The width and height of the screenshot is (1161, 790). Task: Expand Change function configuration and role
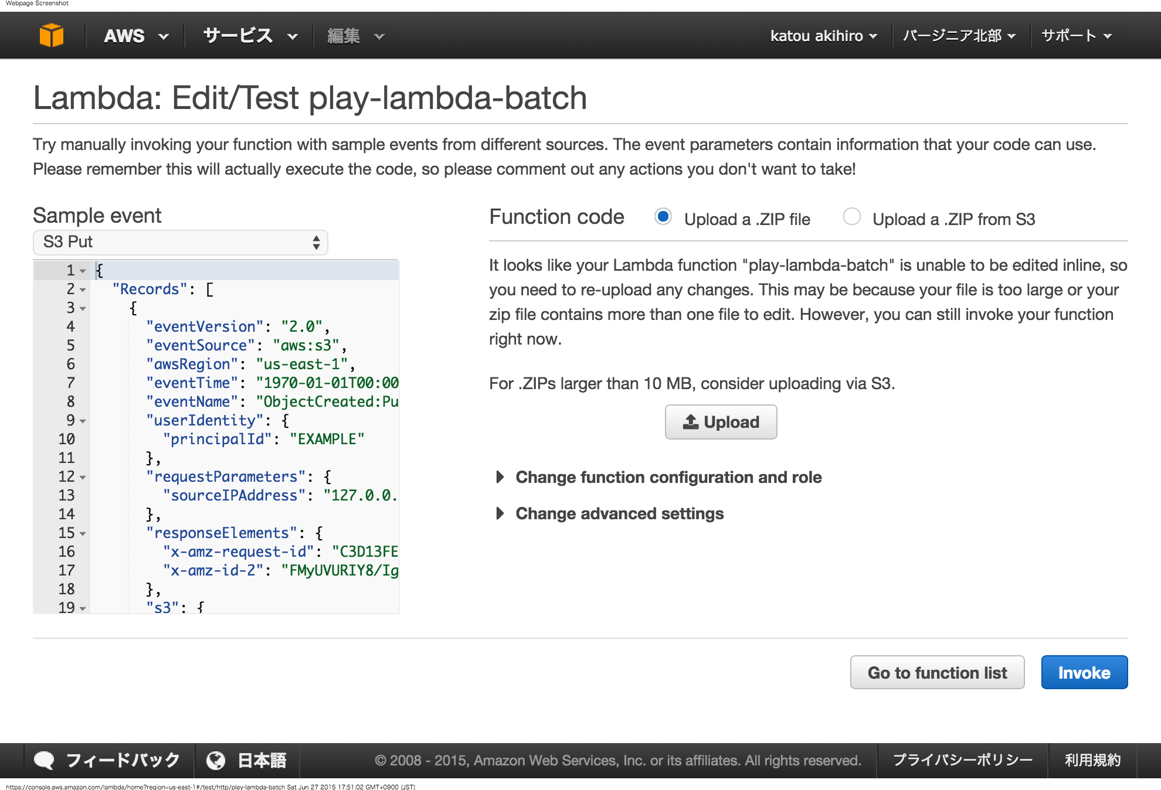(668, 477)
